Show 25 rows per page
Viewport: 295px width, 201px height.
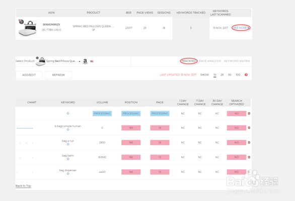[x=222, y=75]
